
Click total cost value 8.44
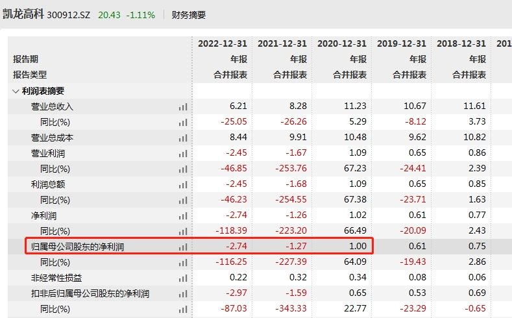click(238, 137)
